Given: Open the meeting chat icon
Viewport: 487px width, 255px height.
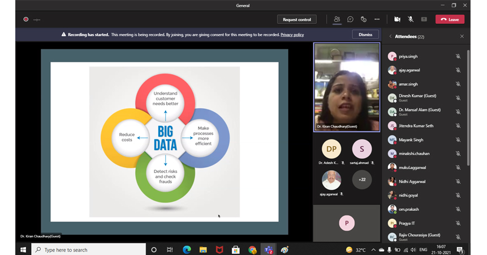Looking at the screenshot, I should tap(351, 19).
